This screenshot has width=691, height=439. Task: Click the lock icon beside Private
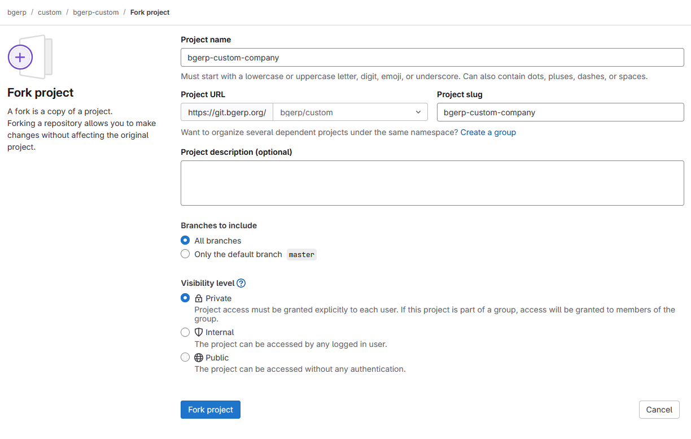(198, 298)
